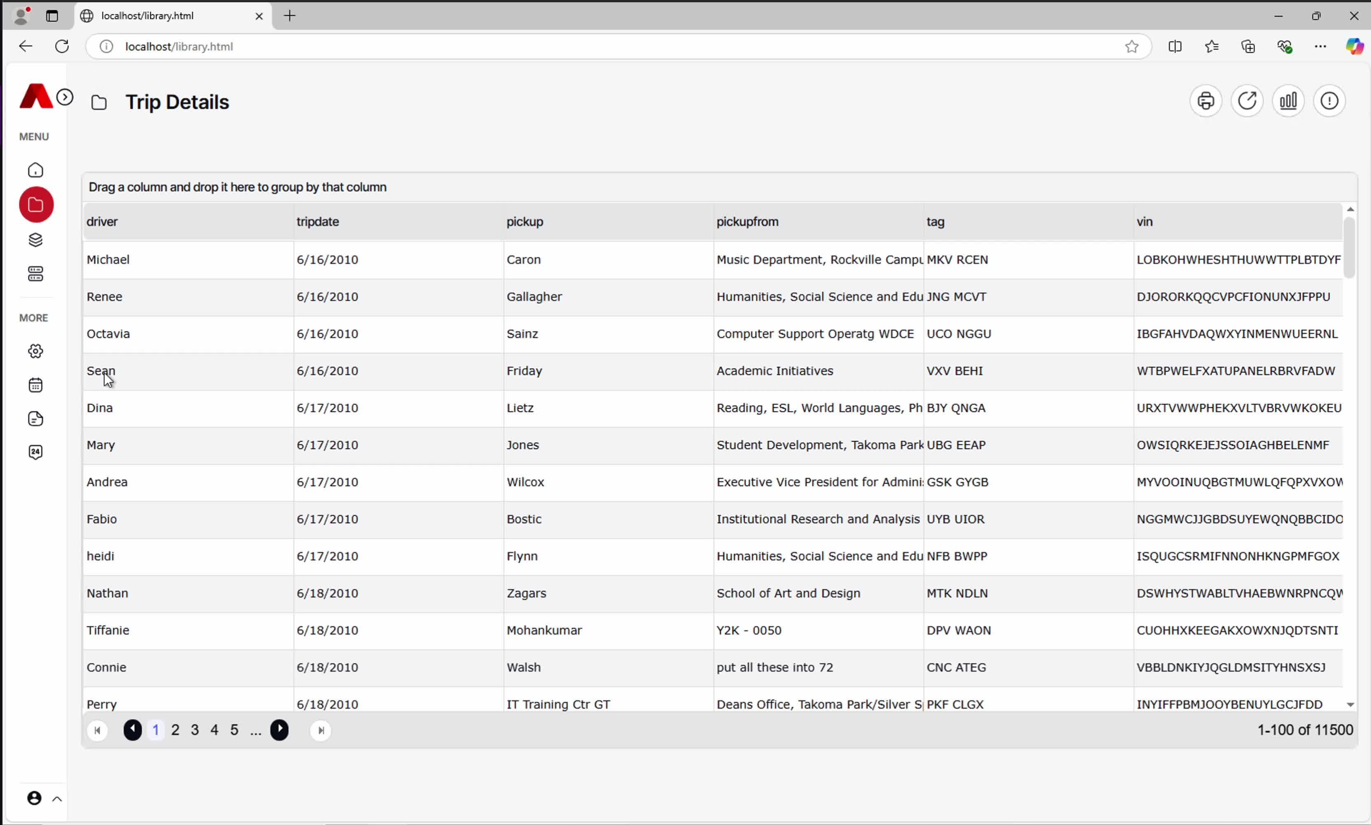Viewport: 1371px width, 825px height.
Task: Expand the sidebar with chevron button
Action: pyautogui.click(x=65, y=97)
